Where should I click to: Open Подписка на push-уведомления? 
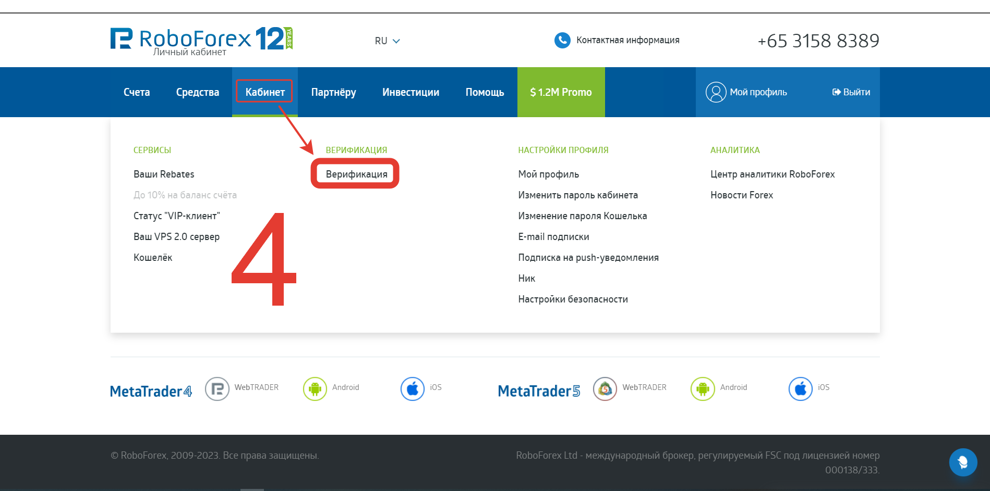(588, 258)
